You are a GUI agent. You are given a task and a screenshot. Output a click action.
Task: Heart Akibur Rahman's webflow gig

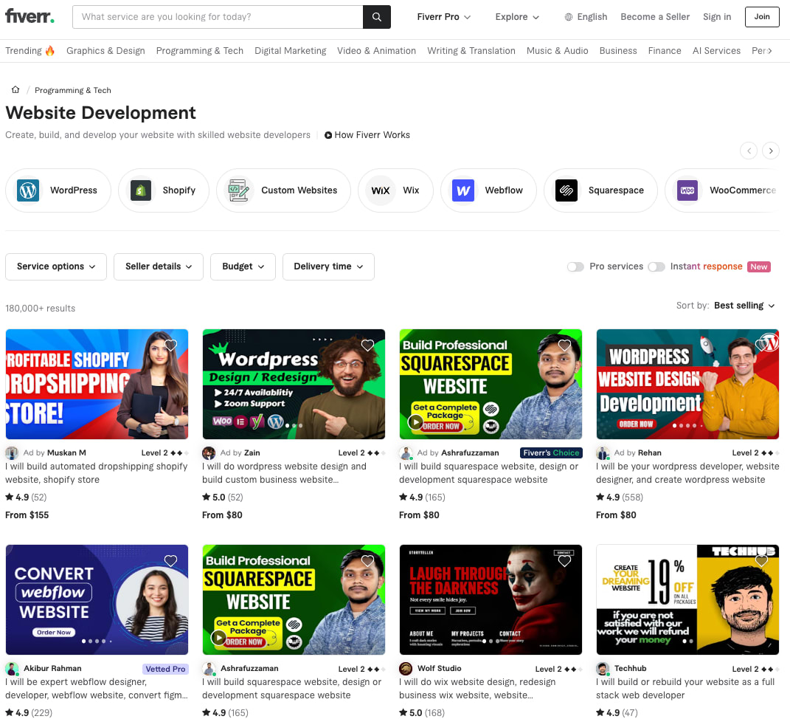(x=171, y=561)
